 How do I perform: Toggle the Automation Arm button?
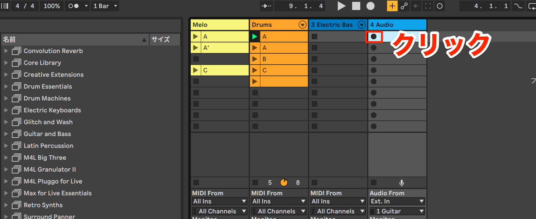(x=404, y=6)
